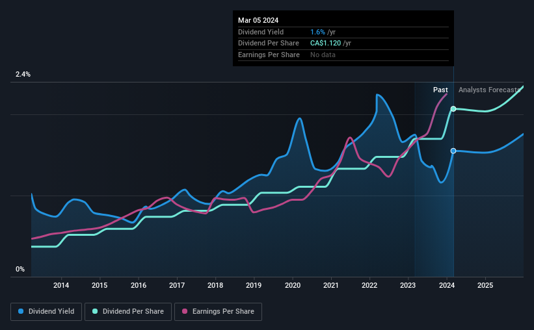Viewport: 534px width, 330px height.
Task: Click the blue Dividend Yield legend dot
Action: (21, 311)
